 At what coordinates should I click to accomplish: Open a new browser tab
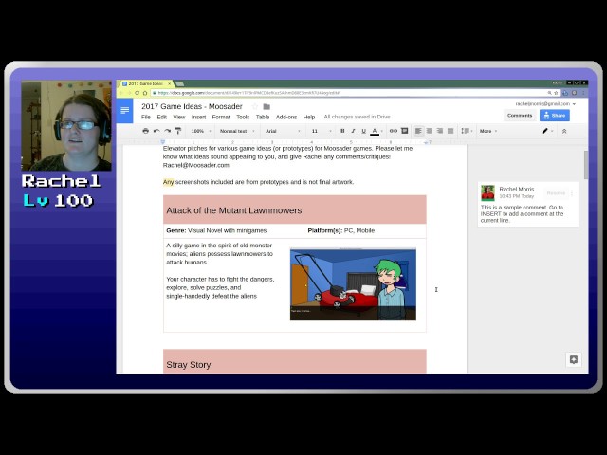point(179,84)
